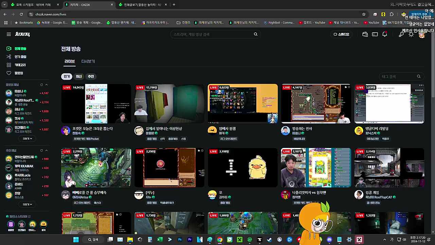
Task: Open the browser extensions puzzle icon
Action: pyautogui.click(x=391, y=14)
